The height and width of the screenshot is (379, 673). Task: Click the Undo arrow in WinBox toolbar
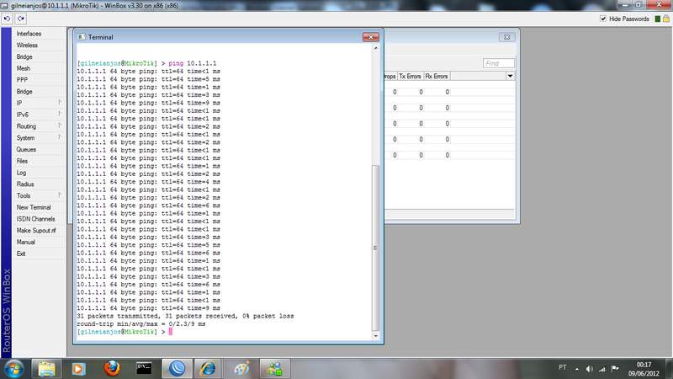point(8,19)
